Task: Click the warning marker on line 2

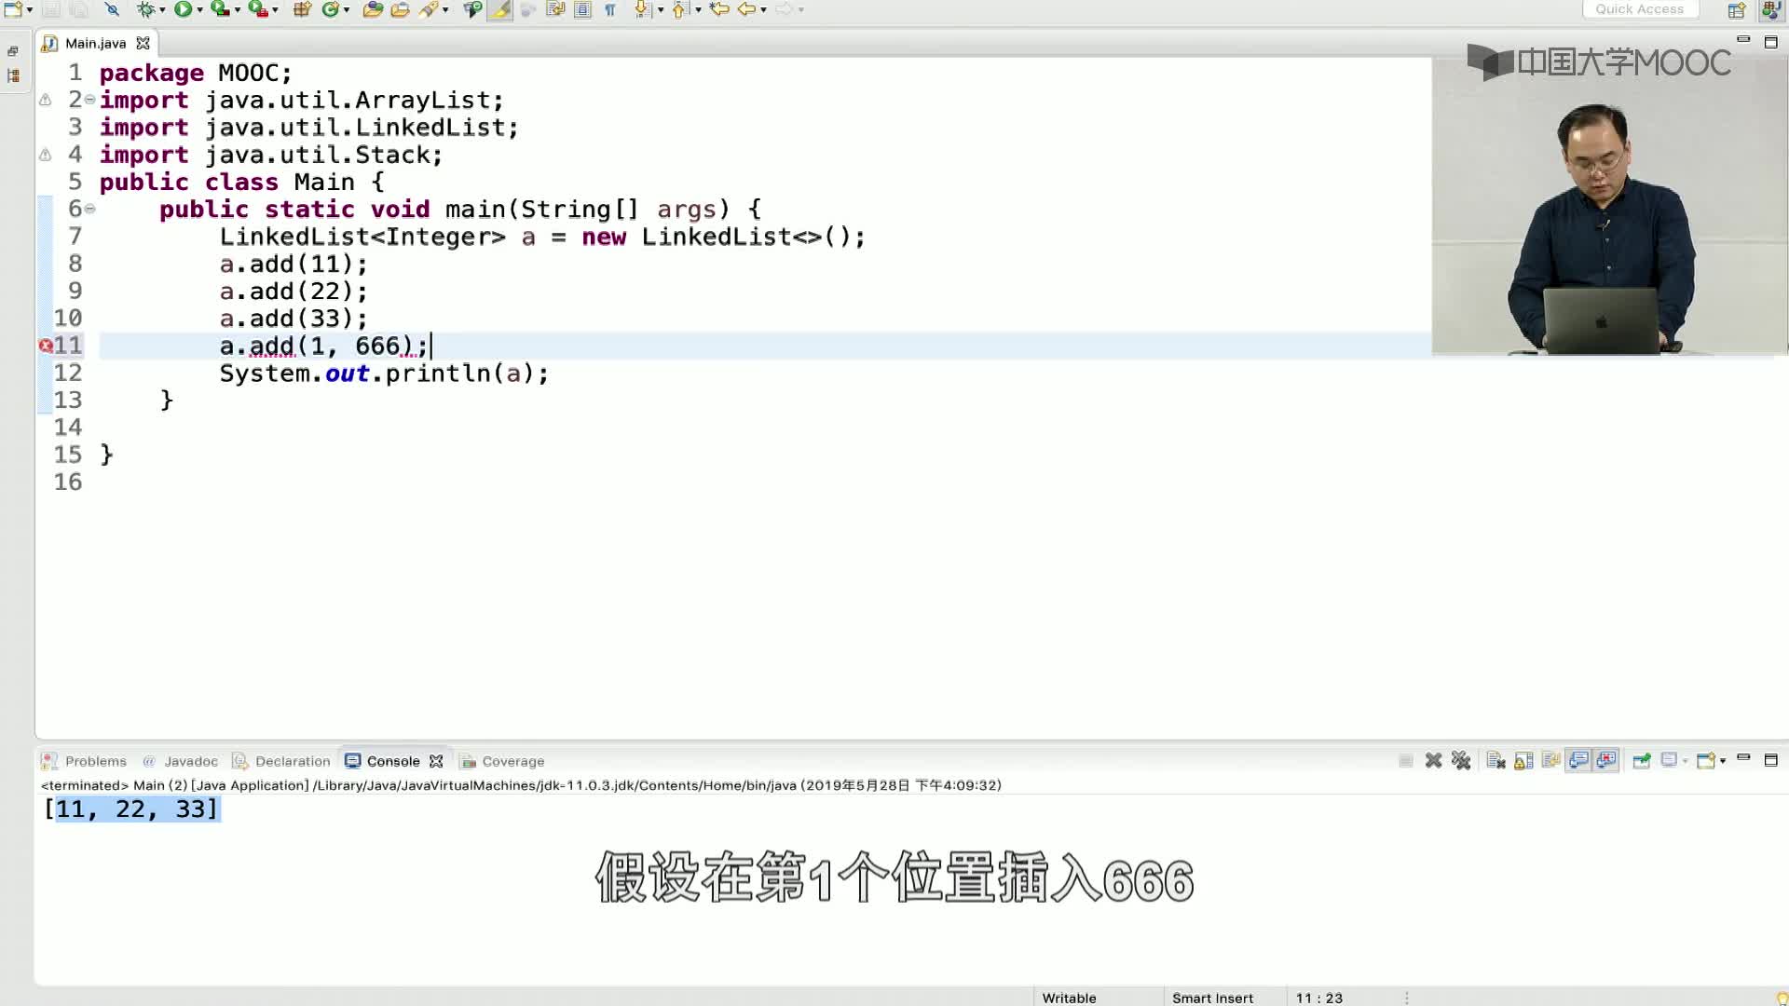Action: (x=45, y=100)
